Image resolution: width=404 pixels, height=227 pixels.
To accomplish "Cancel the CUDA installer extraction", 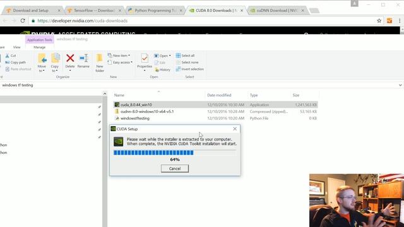I will [x=175, y=168].
